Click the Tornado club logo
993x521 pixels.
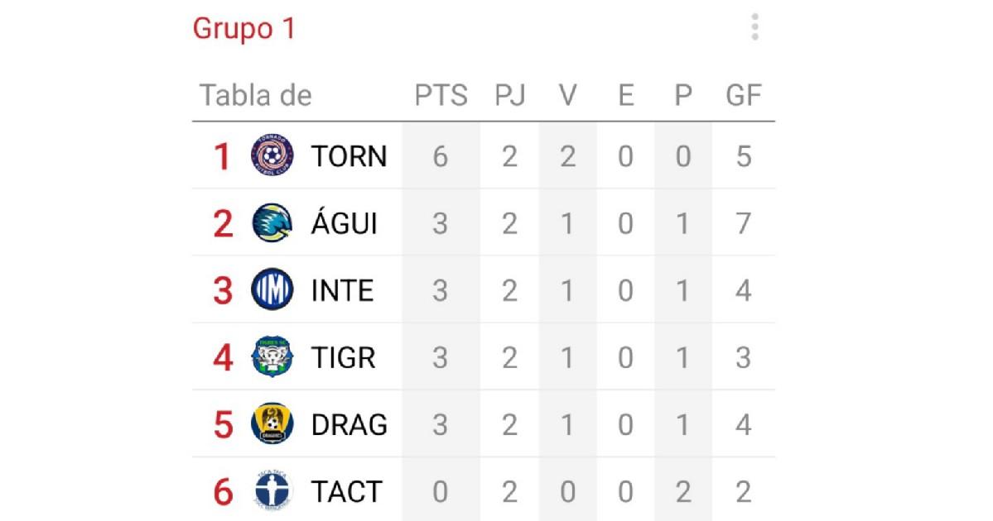coord(272,155)
